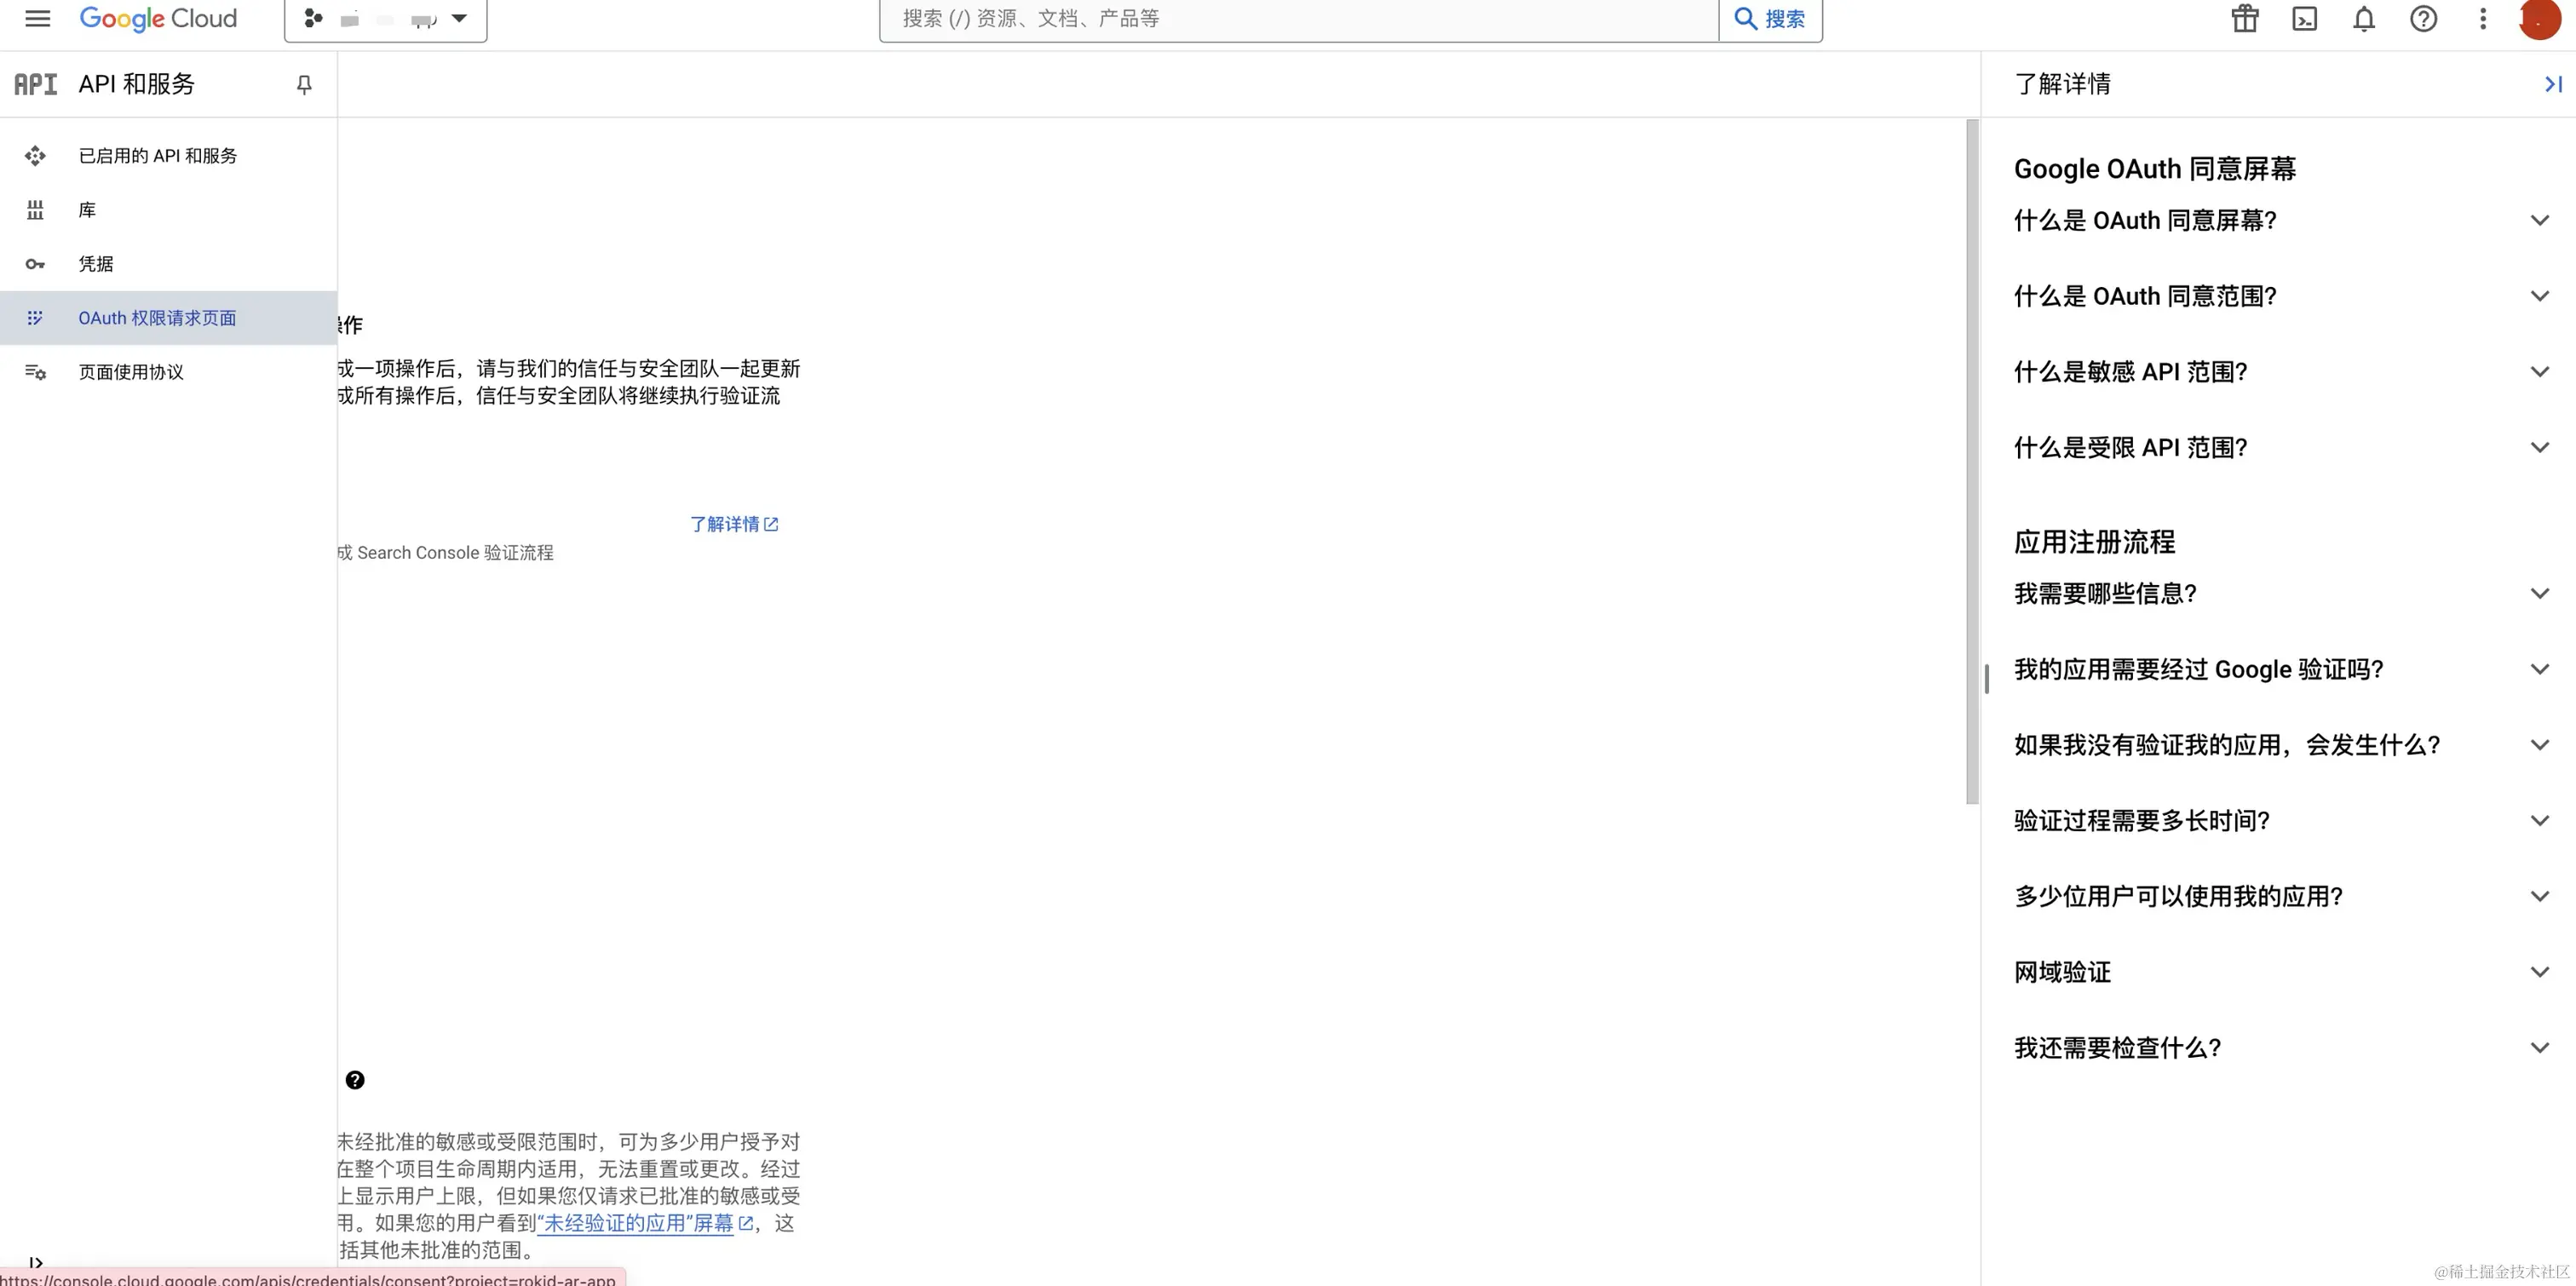
Task: Open the project selector dropdown
Action: pos(385,19)
